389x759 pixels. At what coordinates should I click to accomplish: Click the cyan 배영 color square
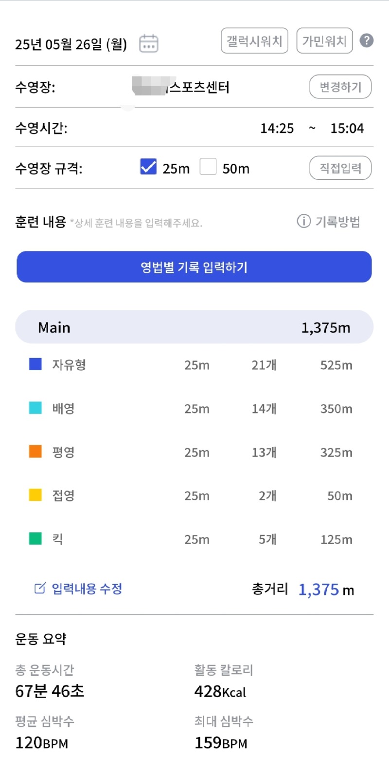click(35, 408)
